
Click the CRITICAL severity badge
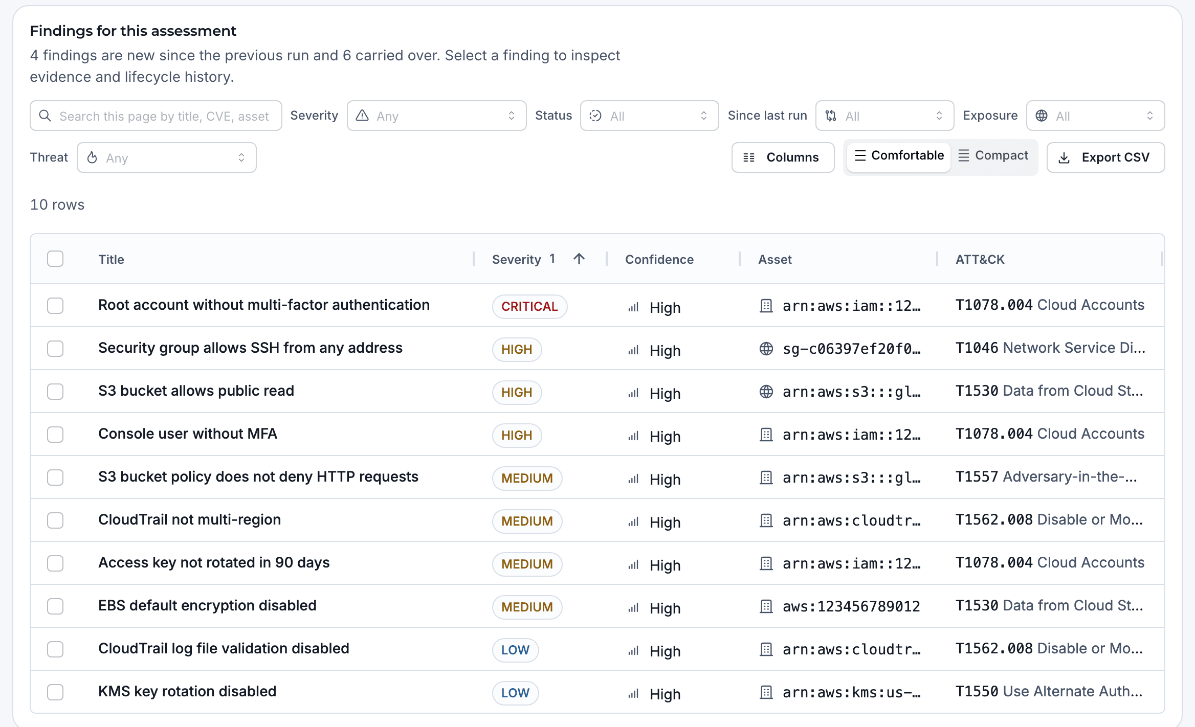coord(529,306)
